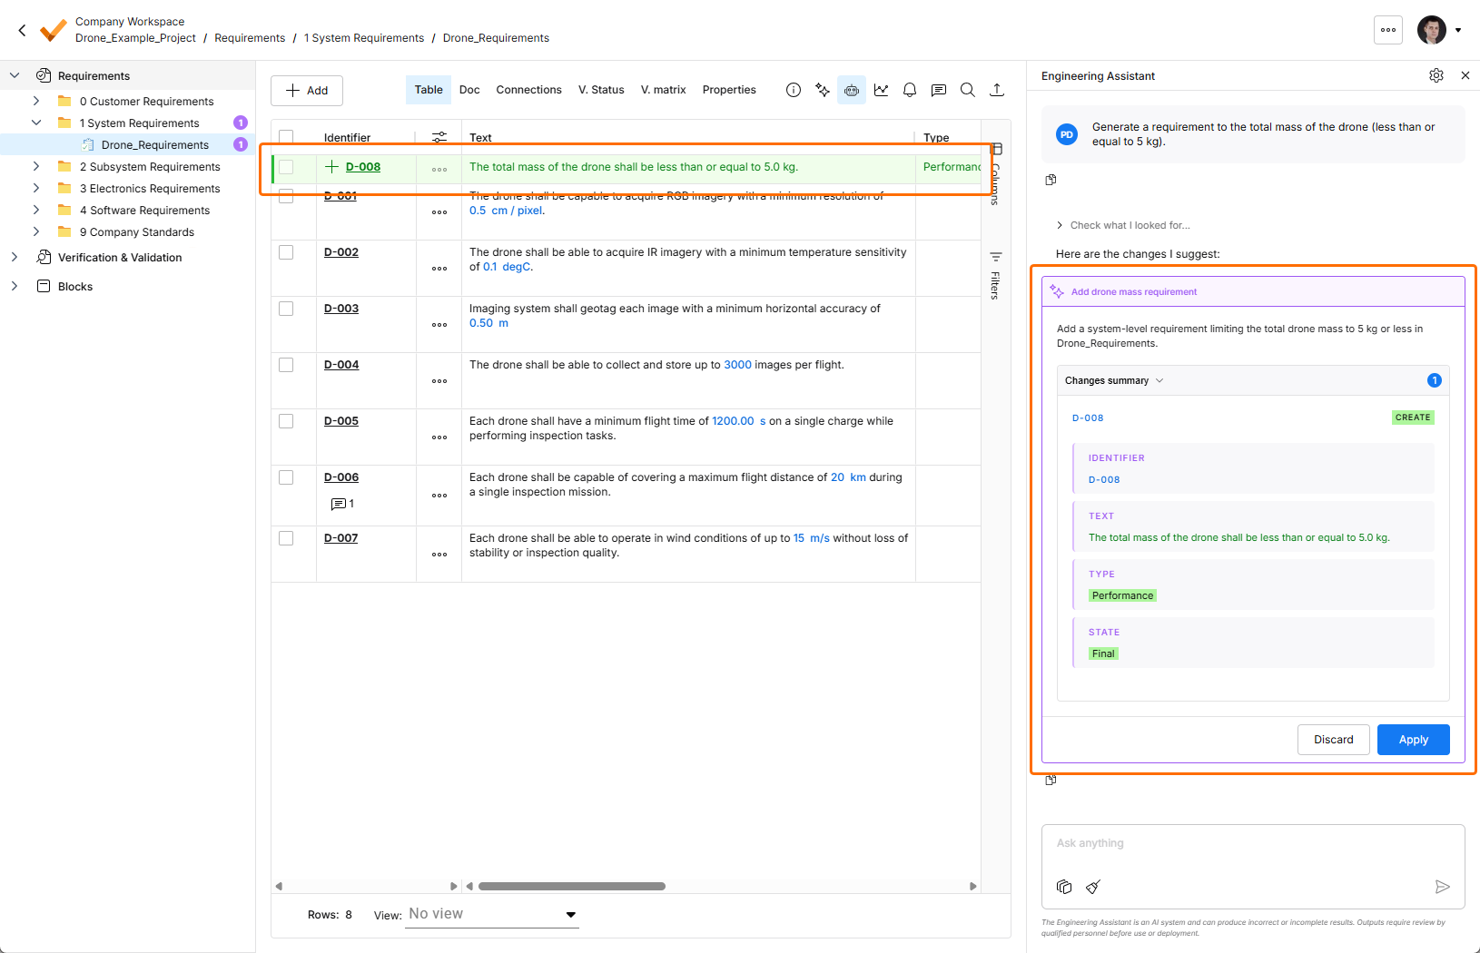The height and width of the screenshot is (953, 1480).
Task: Open the user avatar menu
Action: [x=1439, y=30]
